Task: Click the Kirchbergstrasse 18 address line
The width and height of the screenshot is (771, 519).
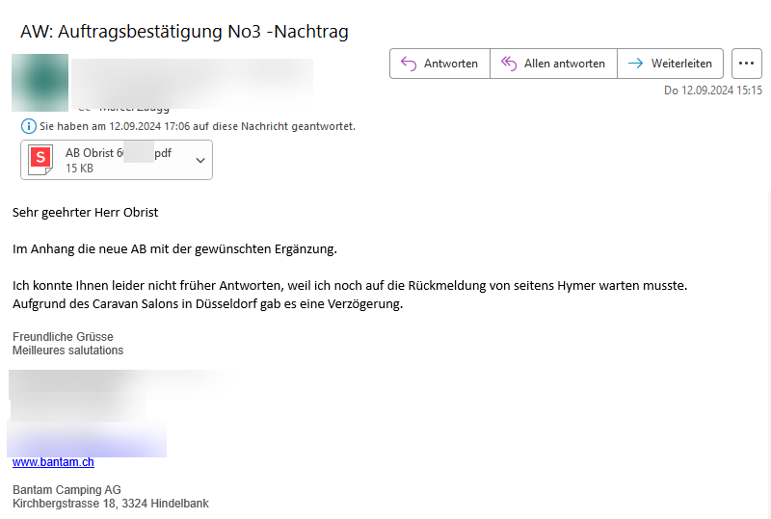Action: pyautogui.click(x=111, y=504)
